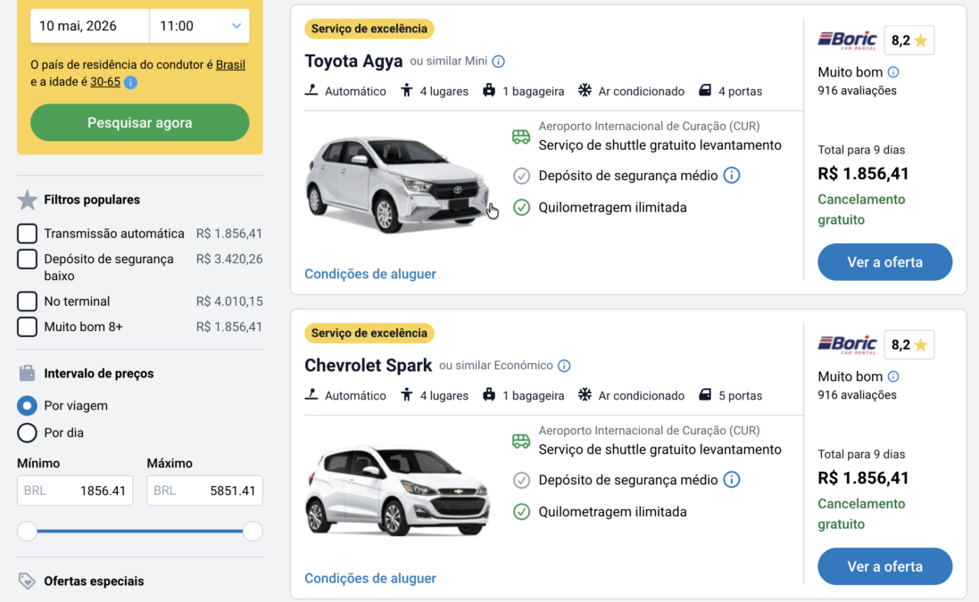Viewport: 979px width, 602px height.
Task: Click info icon beside driver age 30-65
Action: [130, 82]
